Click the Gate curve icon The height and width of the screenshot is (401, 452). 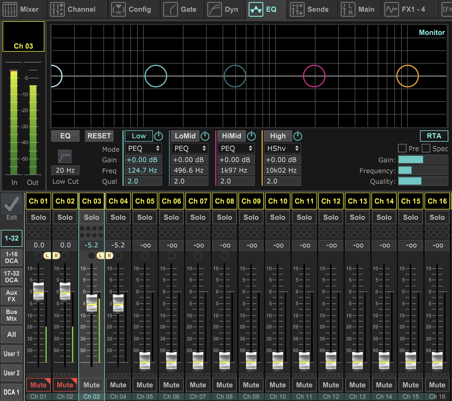pyautogui.click(x=170, y=9)
